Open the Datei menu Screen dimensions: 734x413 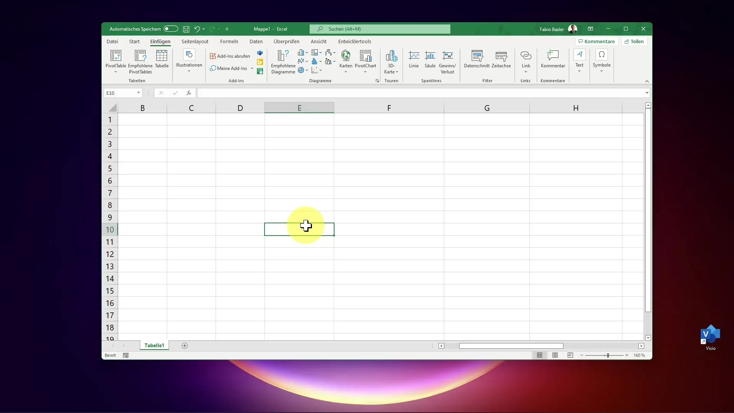pos(112,41)
